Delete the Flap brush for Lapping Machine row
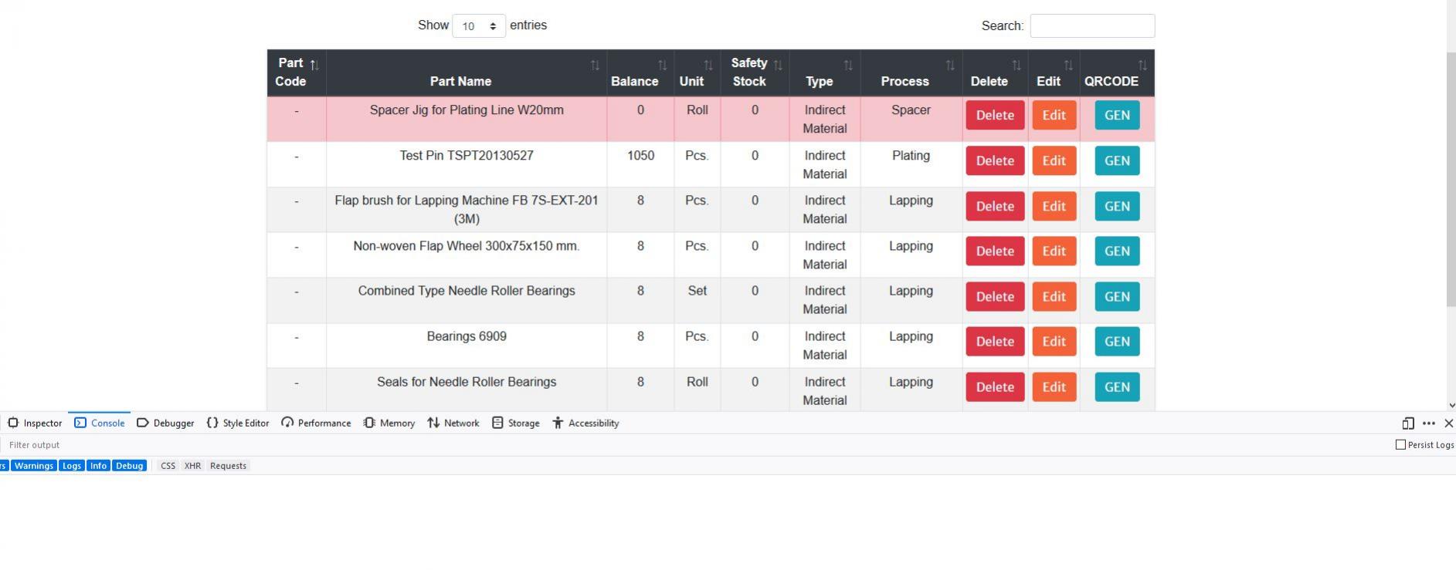Screen dimensions: 1456x570 coord(995,207)
